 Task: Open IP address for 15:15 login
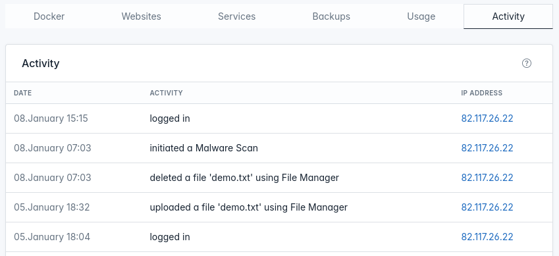point(487,118)
